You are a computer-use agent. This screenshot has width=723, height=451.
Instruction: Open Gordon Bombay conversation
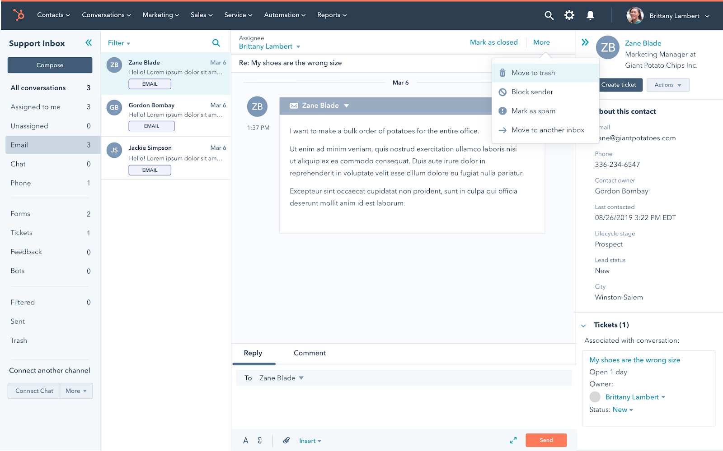click(166, 116)
